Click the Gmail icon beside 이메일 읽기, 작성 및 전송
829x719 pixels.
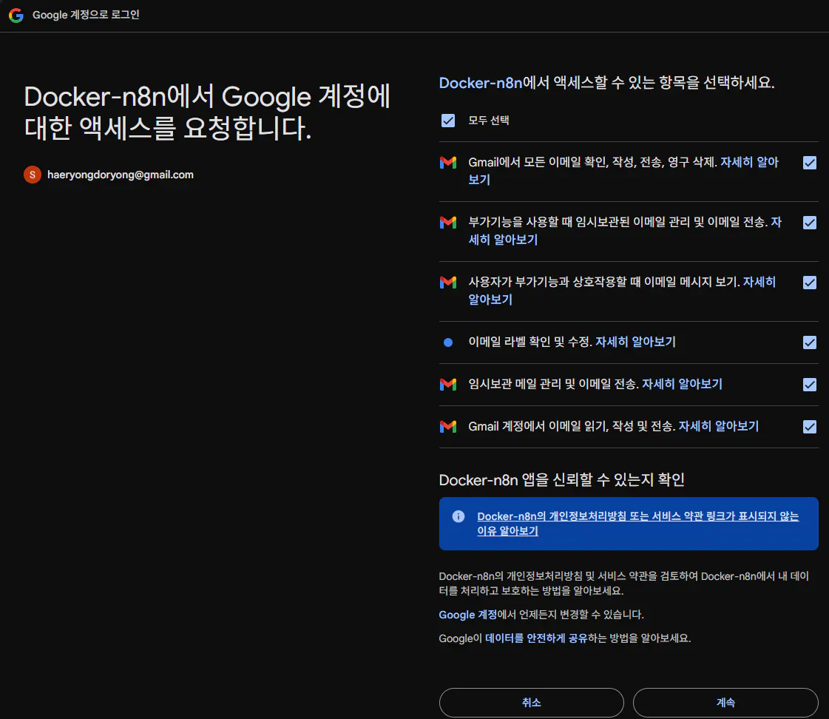[448, 427]
